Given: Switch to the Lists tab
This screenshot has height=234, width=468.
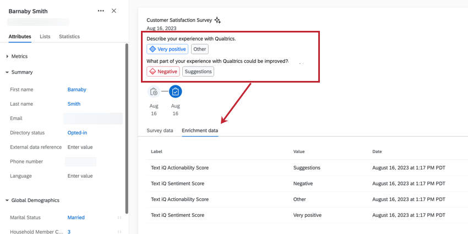Looking at the screenshot, I should click(45, 36).
